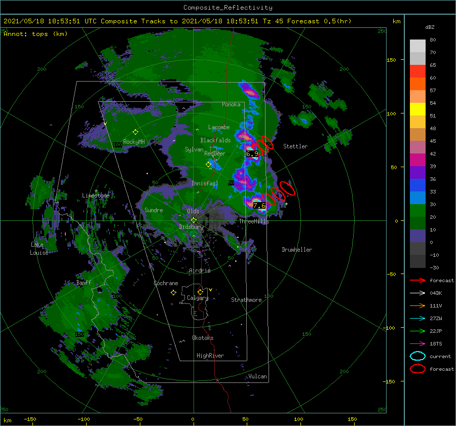Click the cyan current ellipse legend icon
This screenshot has height=426, width=456.
(x=417, y=356)
